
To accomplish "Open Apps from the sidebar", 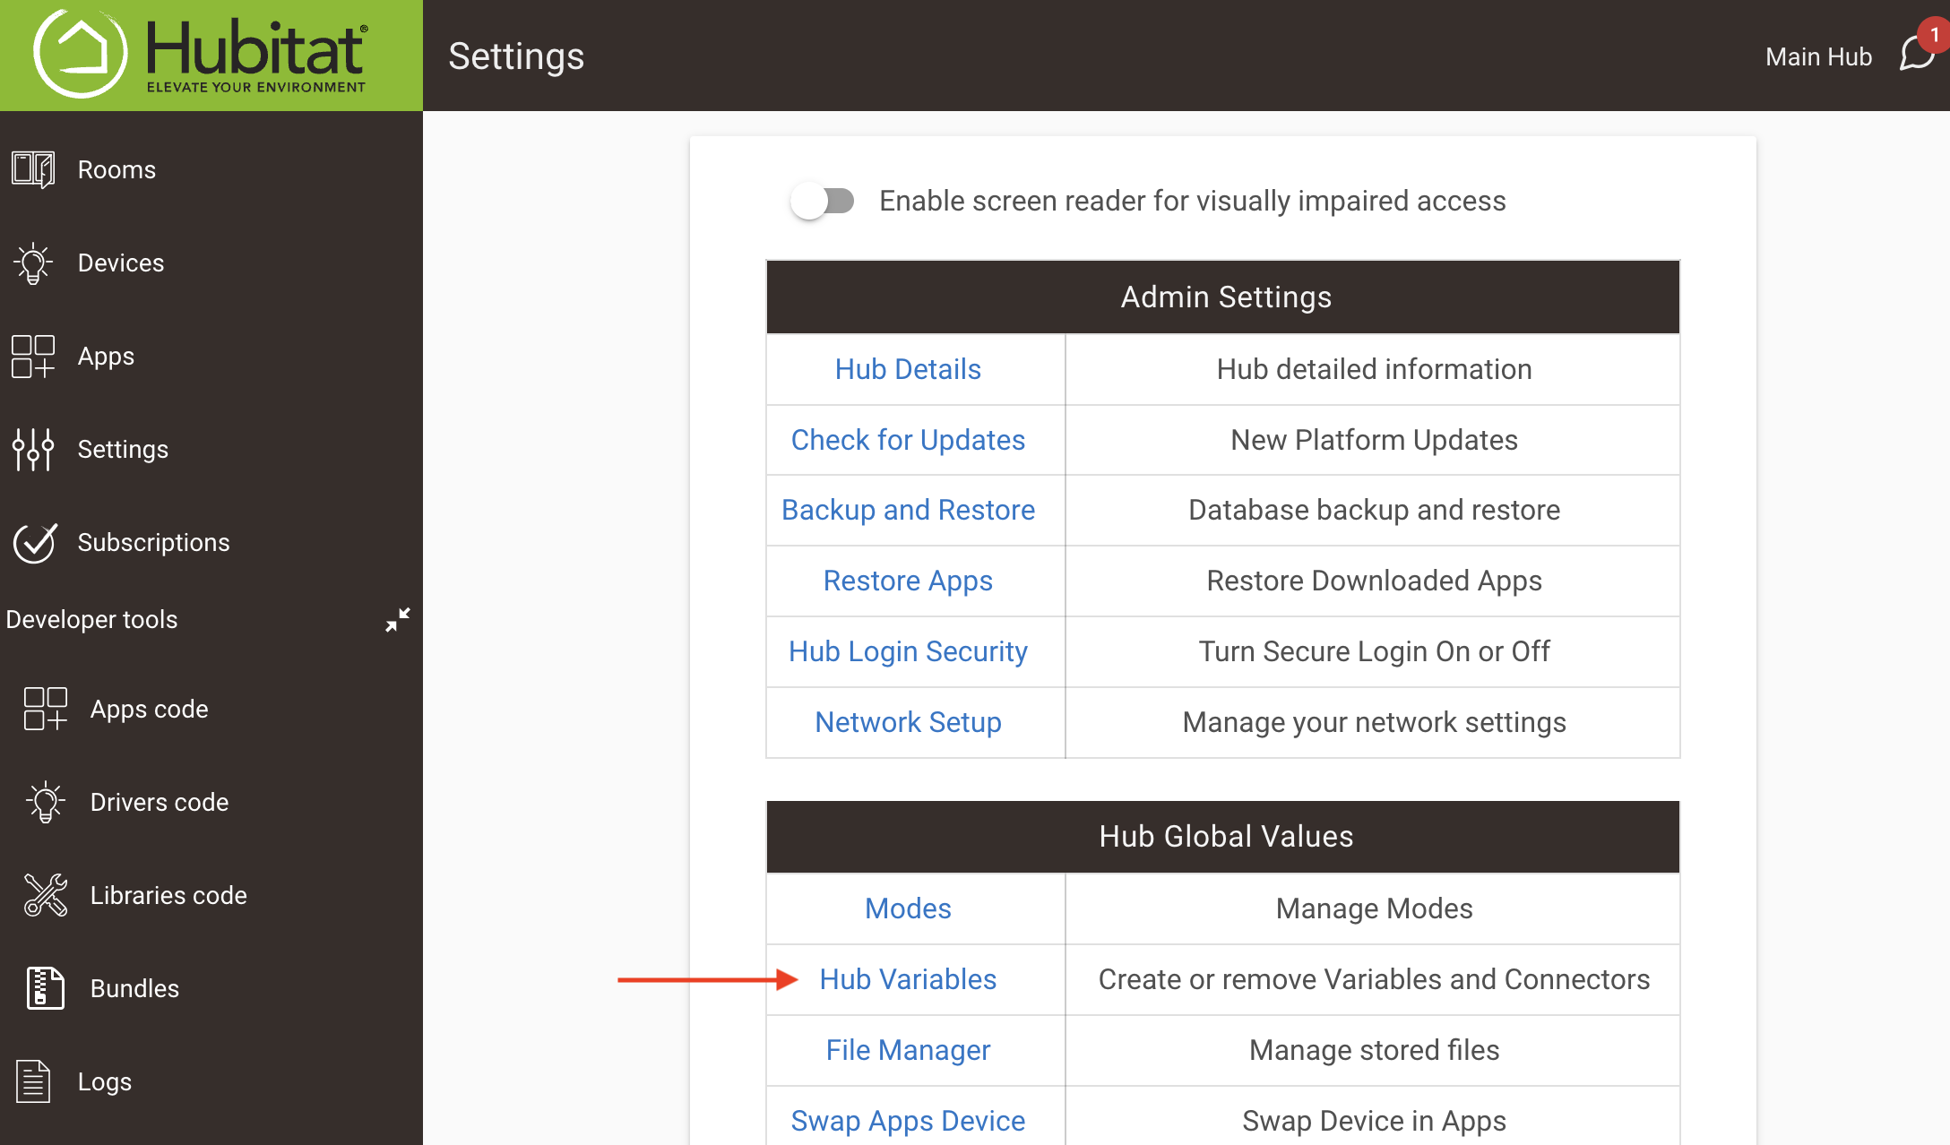I will [x=106, y=356].
